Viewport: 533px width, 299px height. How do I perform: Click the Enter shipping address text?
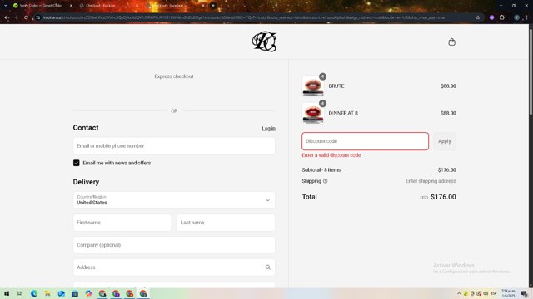431,181
